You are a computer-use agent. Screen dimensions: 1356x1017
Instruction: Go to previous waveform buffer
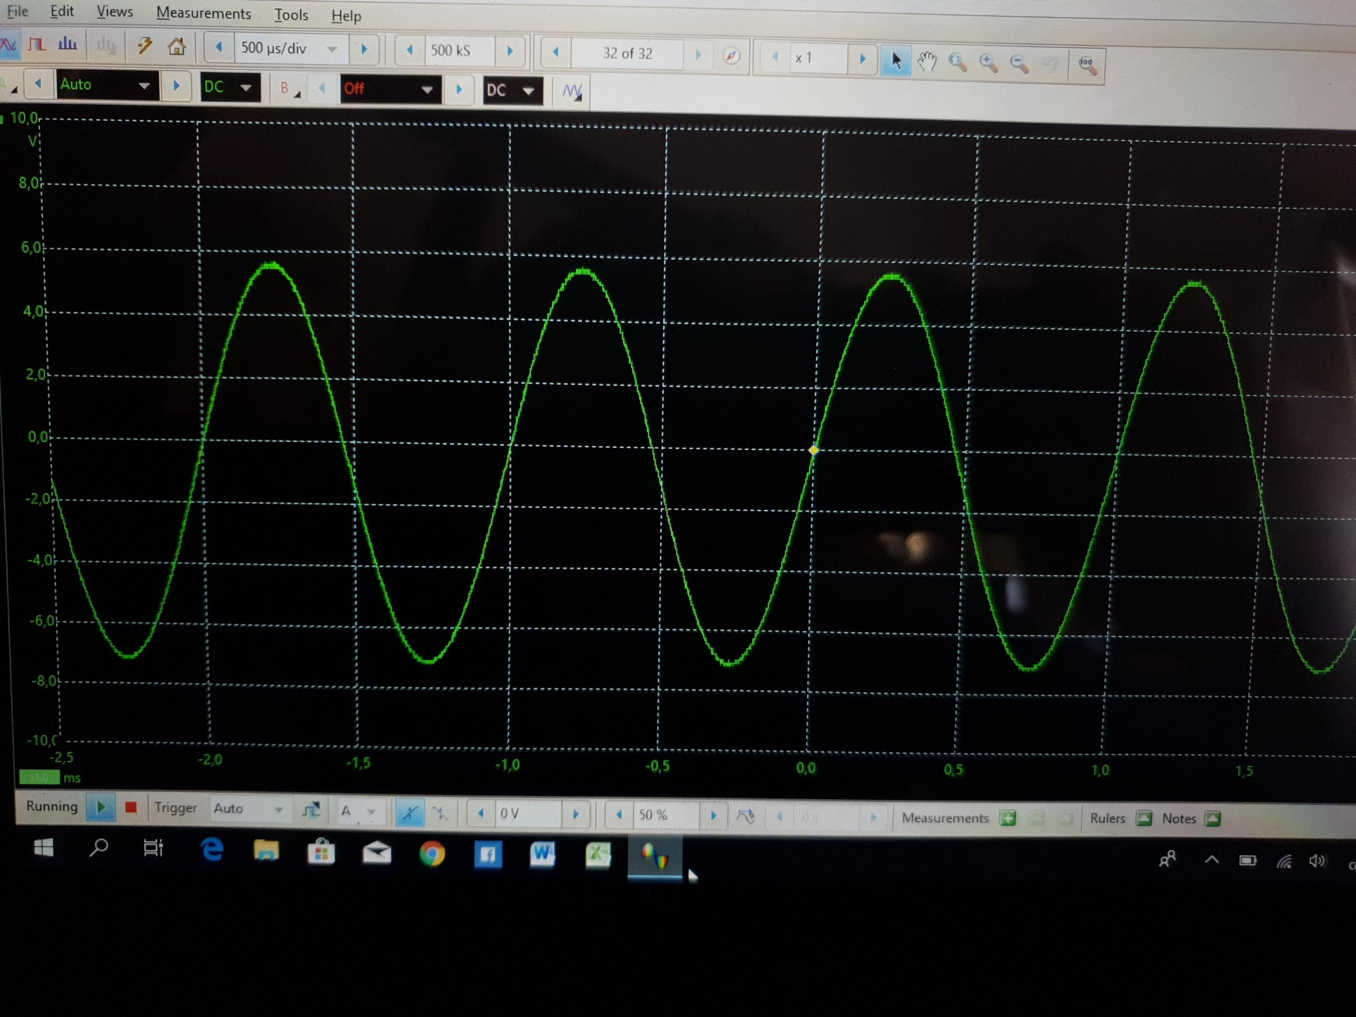(x=556, y=53)
